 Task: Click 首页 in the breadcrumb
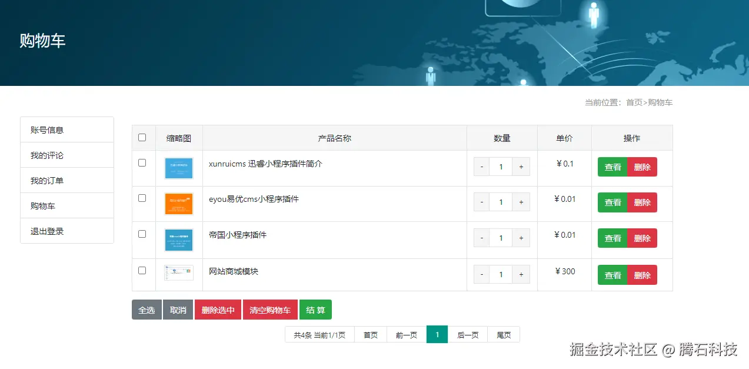[634, 102]
